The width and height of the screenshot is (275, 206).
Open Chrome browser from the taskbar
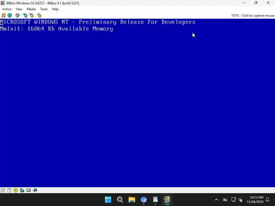coord(144,200)
